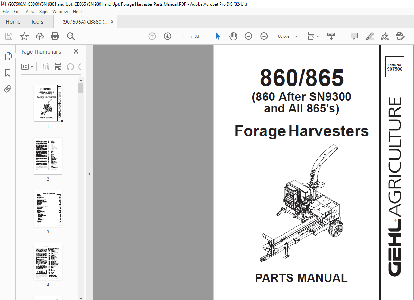Screen dimensions: 414x300
Task: Open the read mode keyboard icon
Action: [331, 36]
